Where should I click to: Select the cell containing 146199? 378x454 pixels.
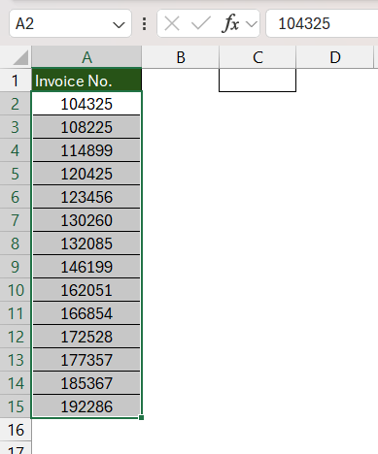click(x=86, y=267)
